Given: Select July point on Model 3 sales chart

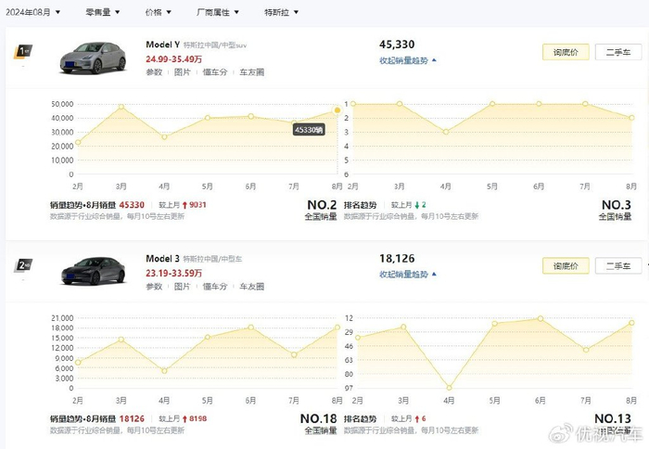Looking at the screenshot, I should point(294,354).
